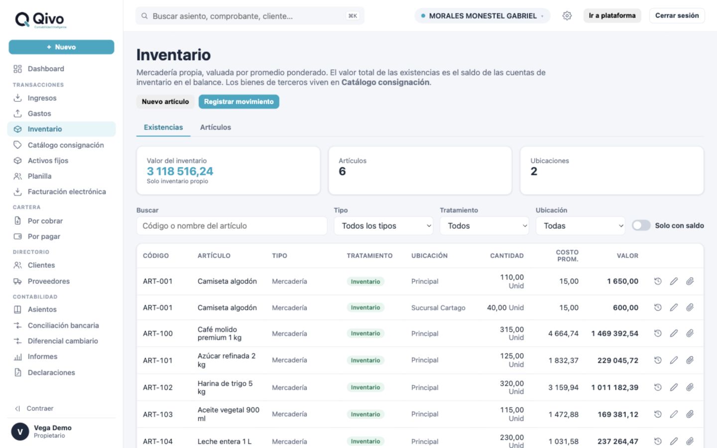Focus the global search field

(x=250, y=16)
